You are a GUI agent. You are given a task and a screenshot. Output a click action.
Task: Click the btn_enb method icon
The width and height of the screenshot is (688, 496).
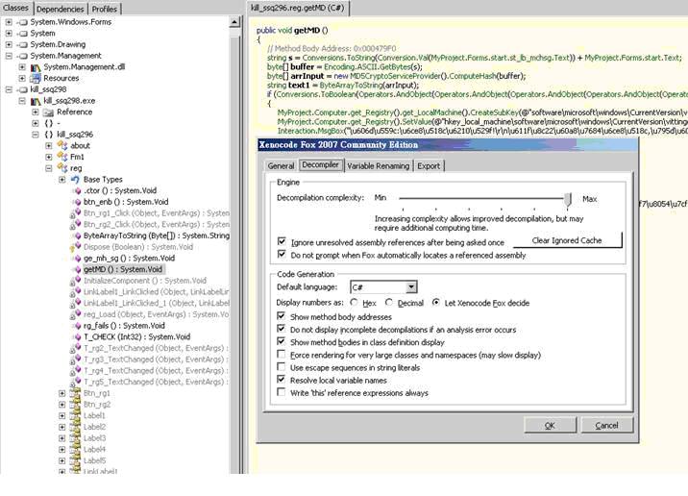[x=77, y=202]
